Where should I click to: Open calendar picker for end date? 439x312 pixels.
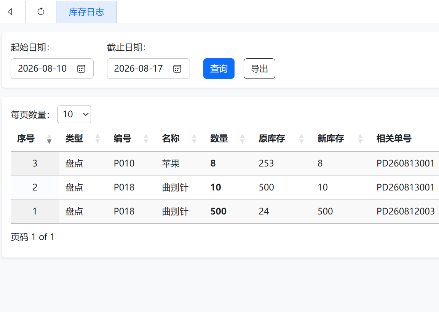177,69
